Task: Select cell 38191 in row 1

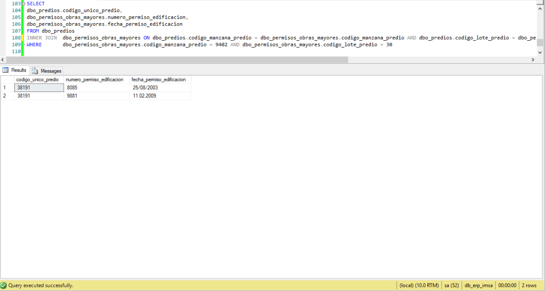Action: tap(39, 88)
